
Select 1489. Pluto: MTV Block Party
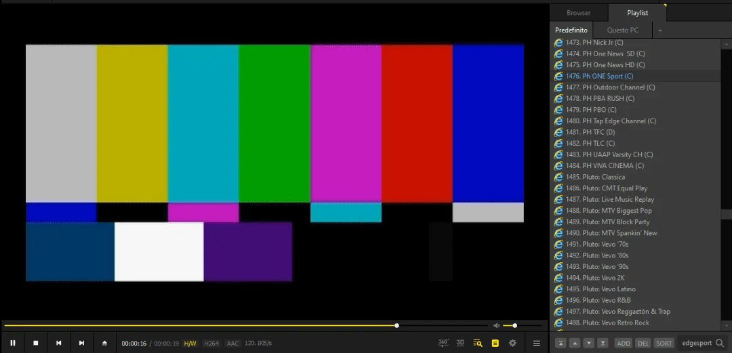[635, 222]
